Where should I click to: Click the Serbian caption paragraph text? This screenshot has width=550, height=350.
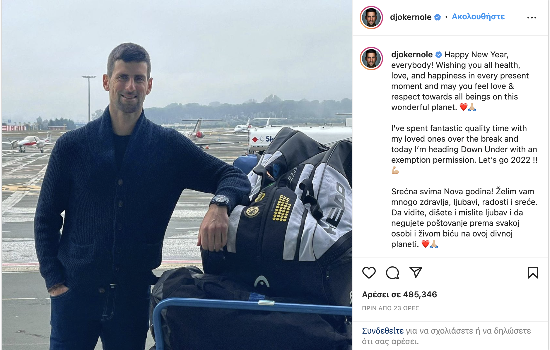464,218
